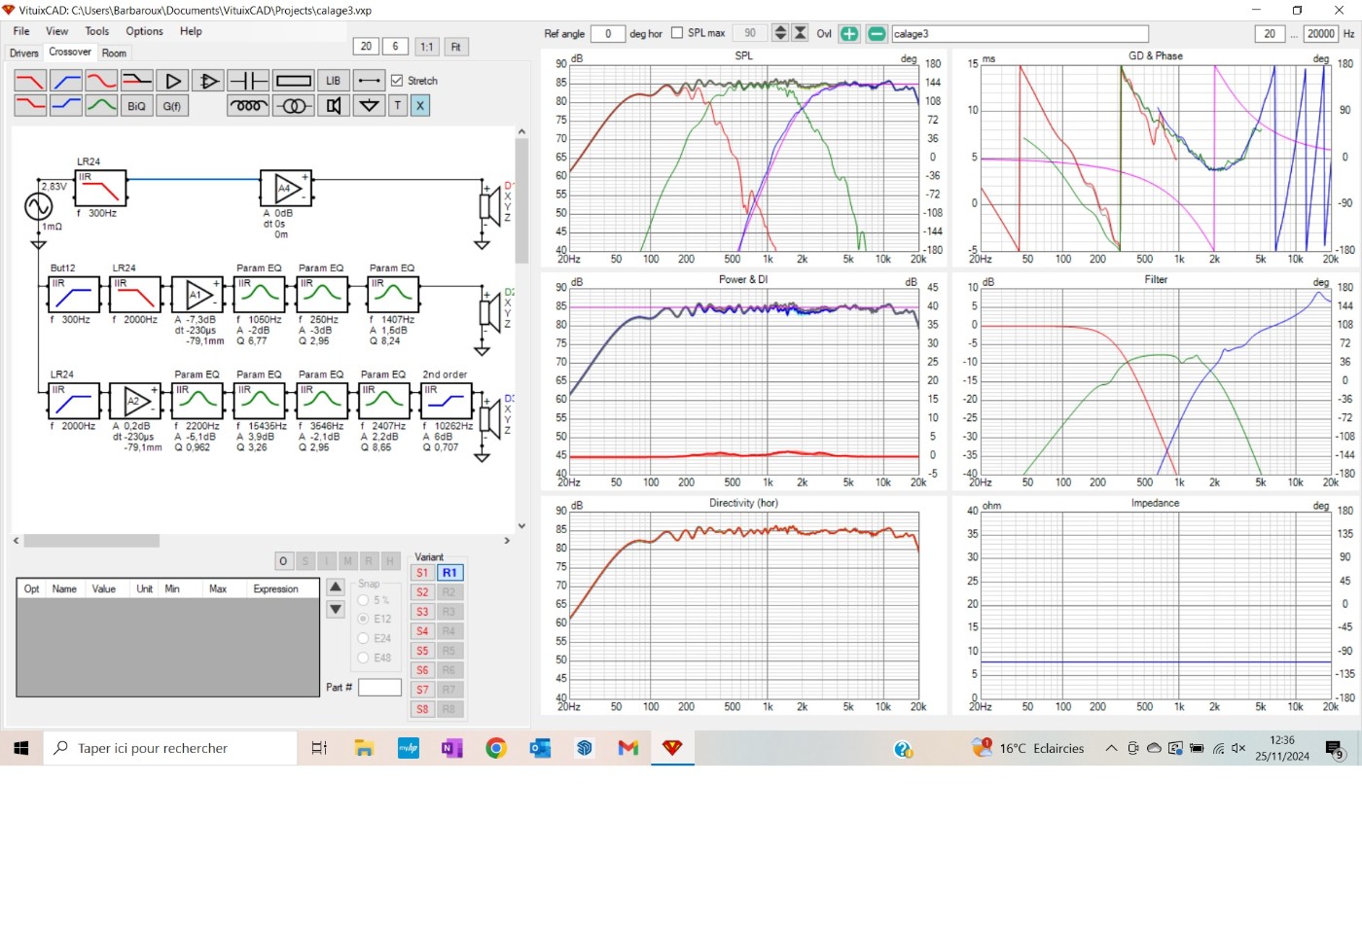Select the resistor component icon

[293, 81]
